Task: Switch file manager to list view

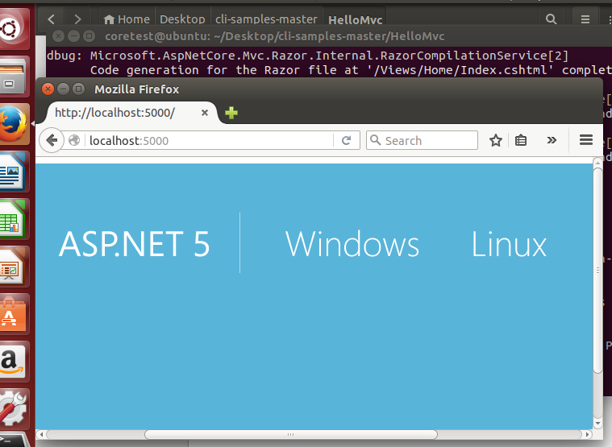Action: [585, 19]
